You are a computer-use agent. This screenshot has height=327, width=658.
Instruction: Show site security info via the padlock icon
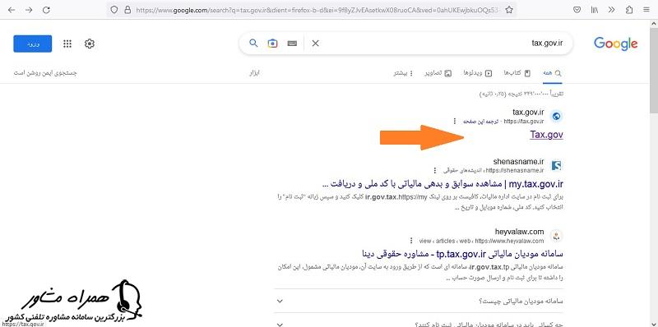[x=127, y=10]
